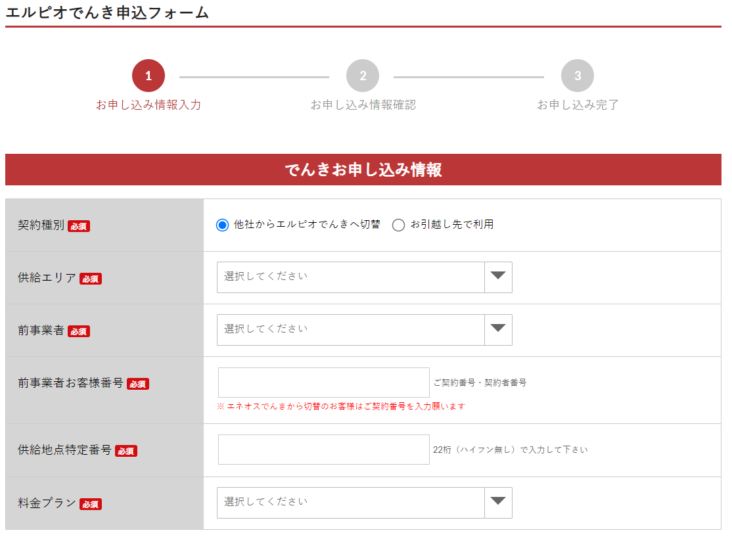Click the お申し込み情報入力 step label
Viewport: 732px width, 537px height.
[149, 105]
